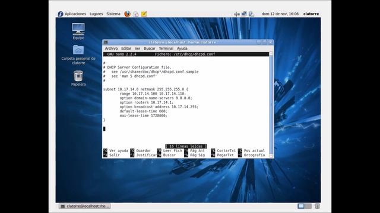Click 'option domain-name-servers 8.8.8.8' line
380x213 pixels.
[x=156, y=98]
